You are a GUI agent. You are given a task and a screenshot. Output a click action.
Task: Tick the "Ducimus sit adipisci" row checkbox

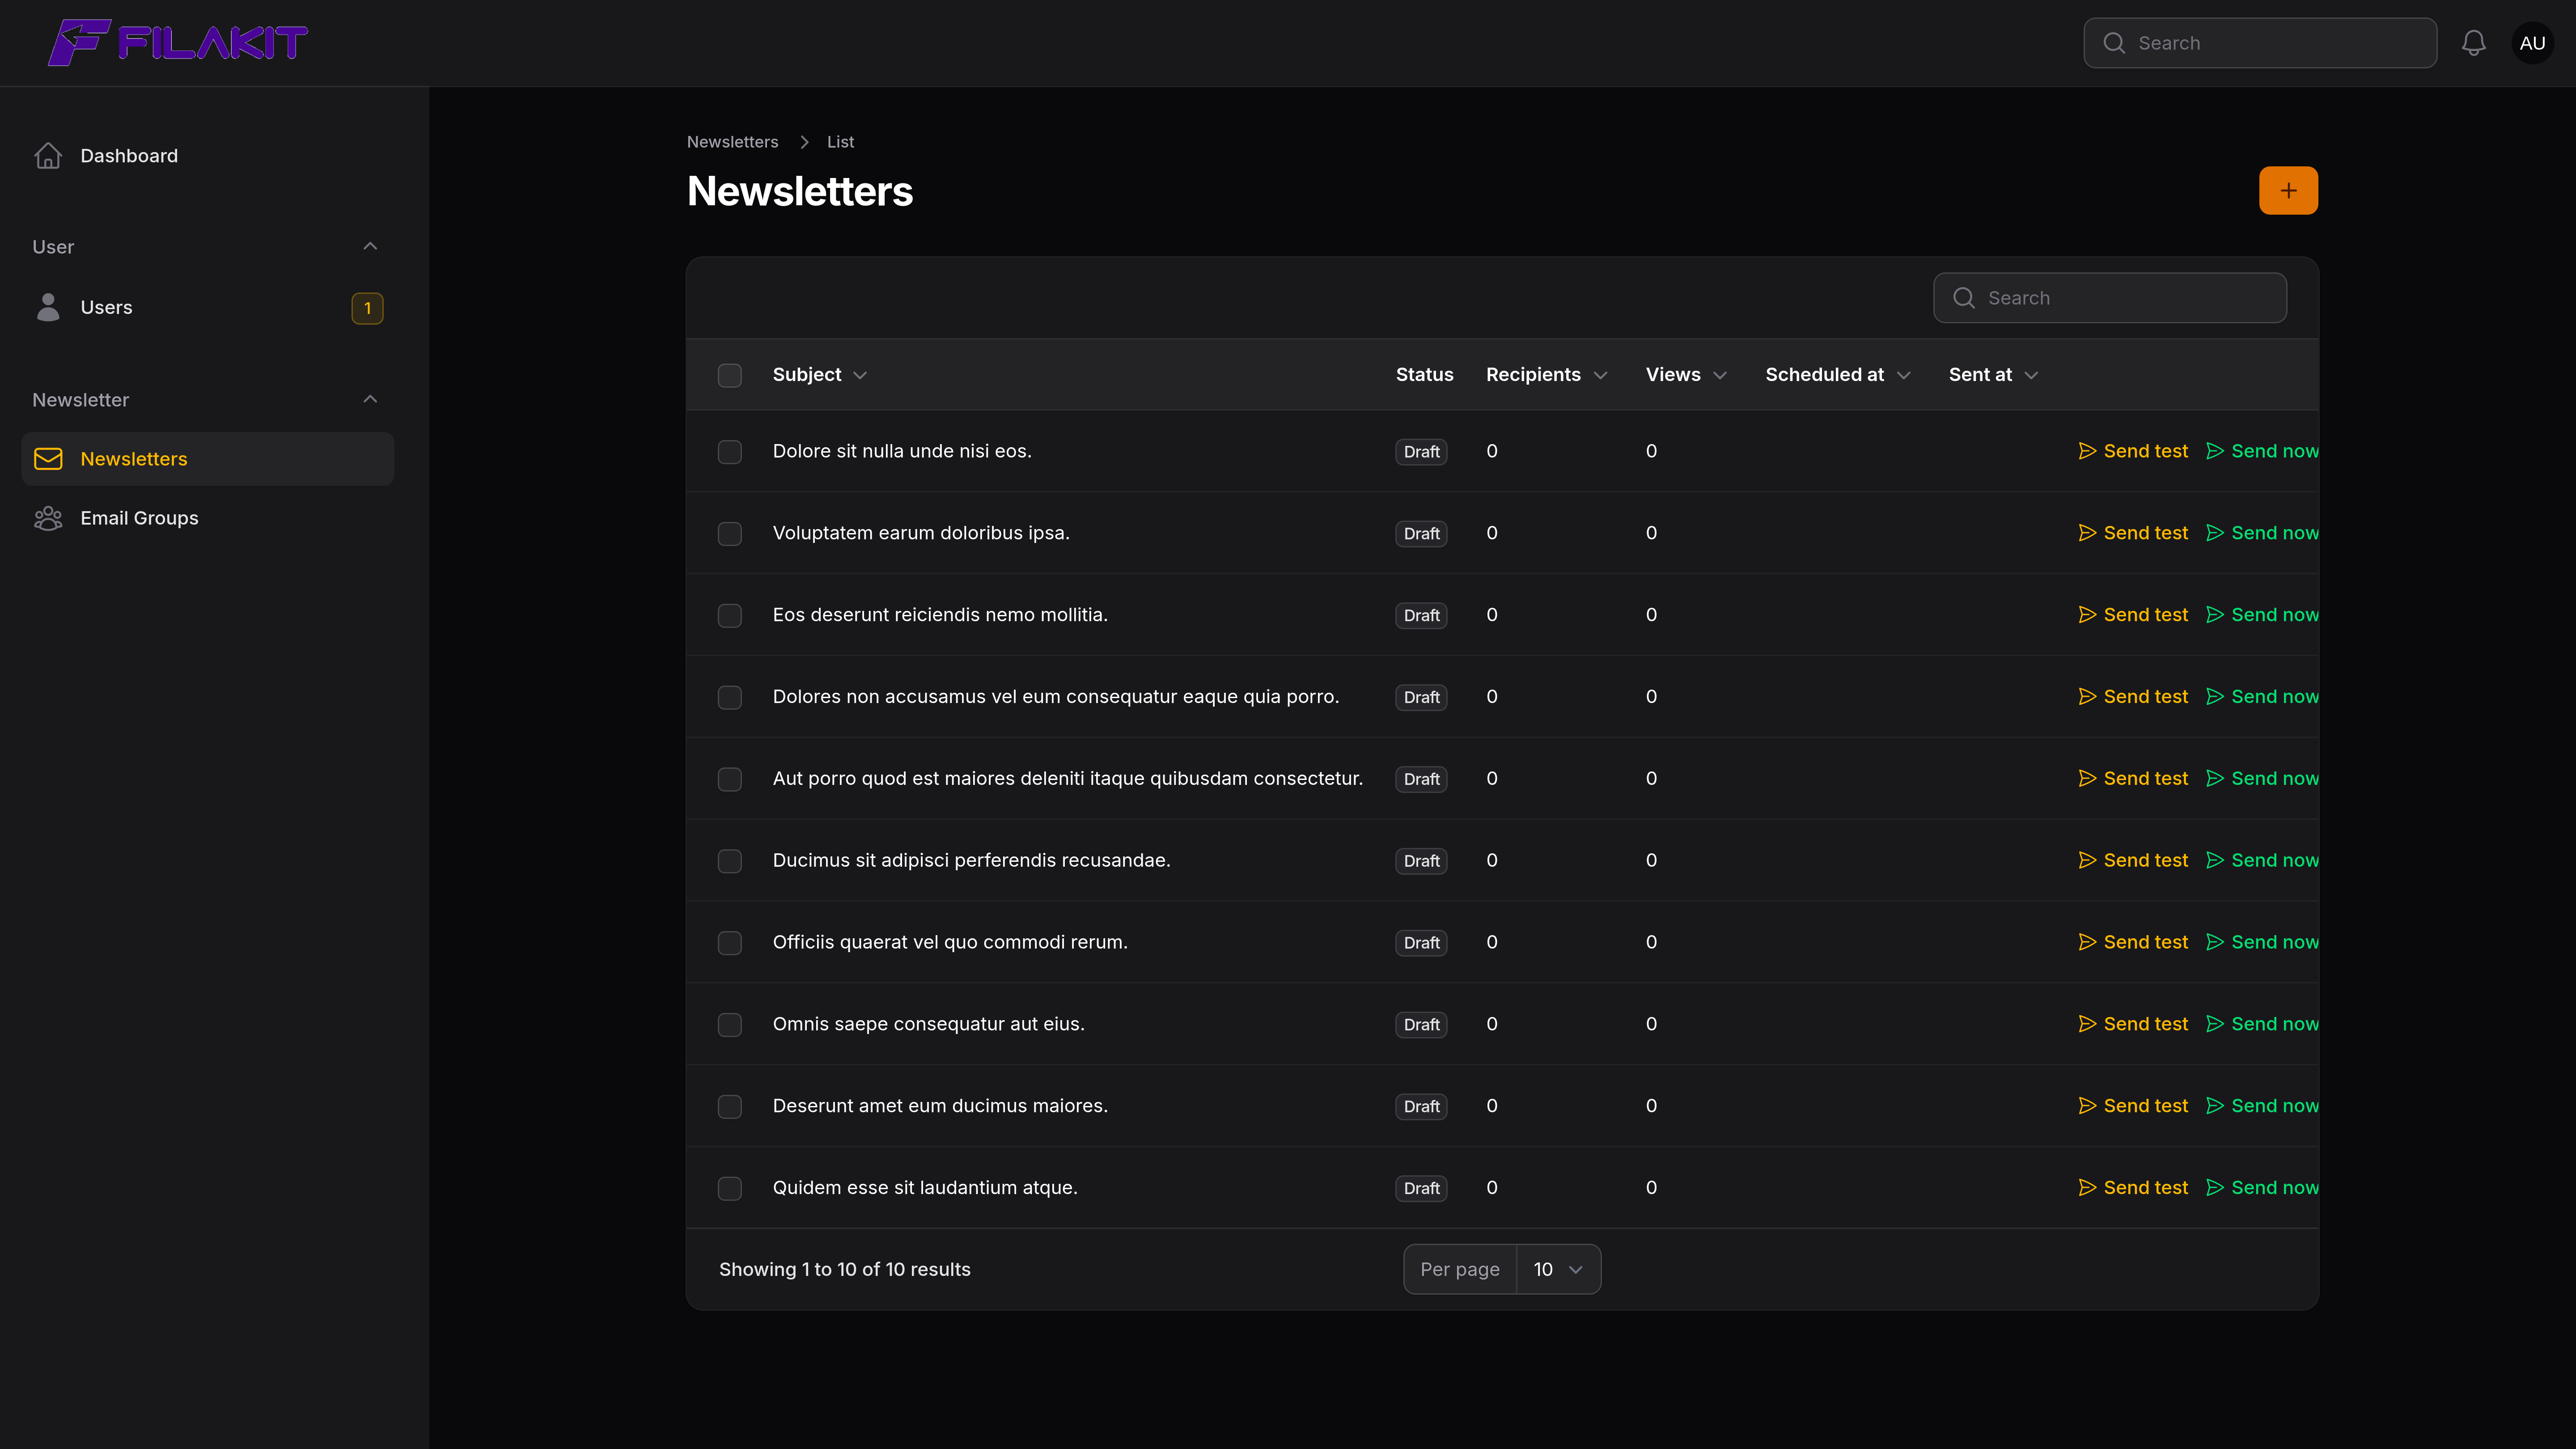click(730, 861)
